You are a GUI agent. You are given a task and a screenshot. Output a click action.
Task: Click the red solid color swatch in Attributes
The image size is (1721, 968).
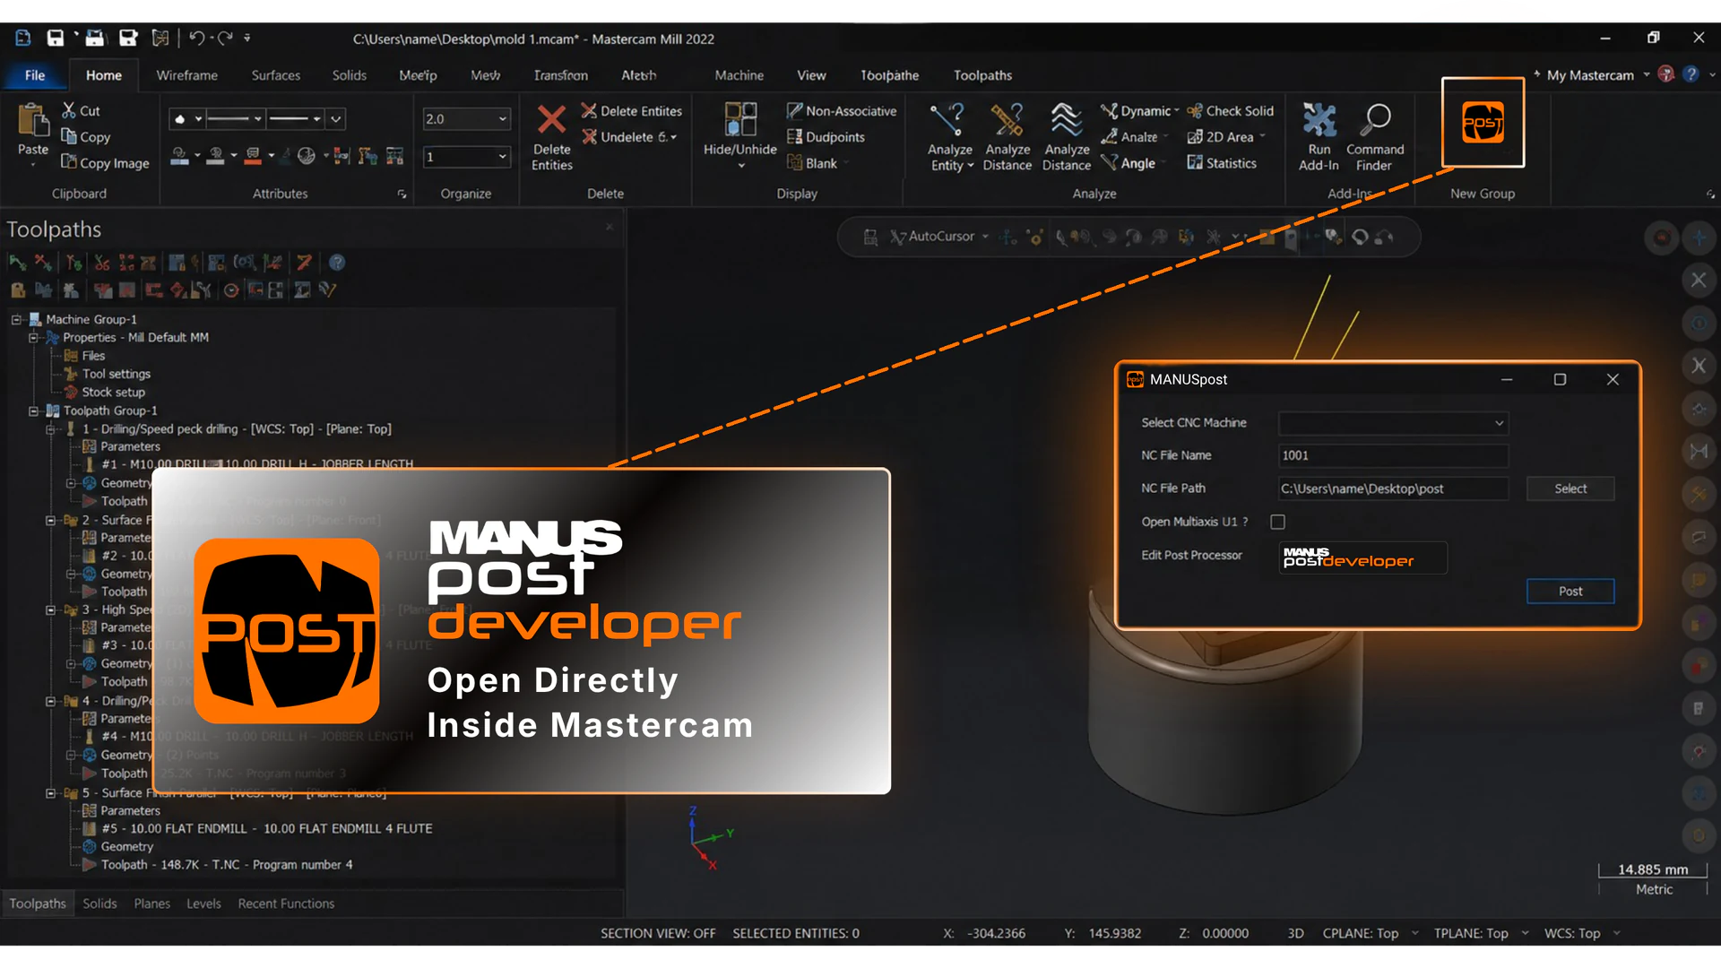pyautogui.click(x=253, y=157)
